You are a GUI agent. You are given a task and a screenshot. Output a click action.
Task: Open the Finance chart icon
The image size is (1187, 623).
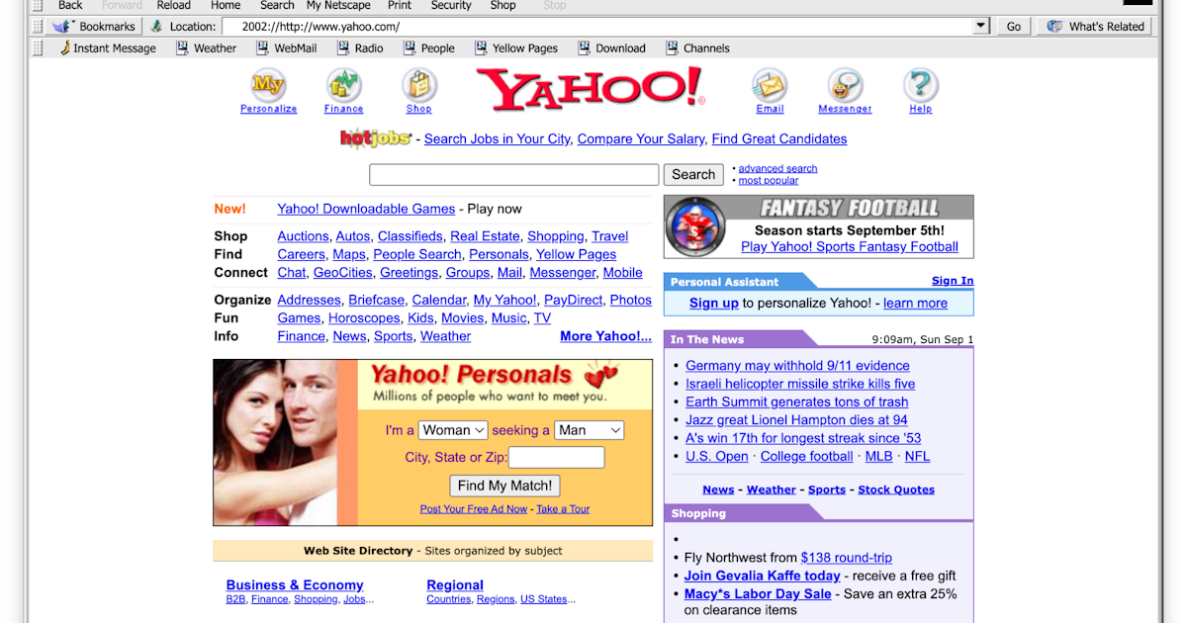(343, 85)
